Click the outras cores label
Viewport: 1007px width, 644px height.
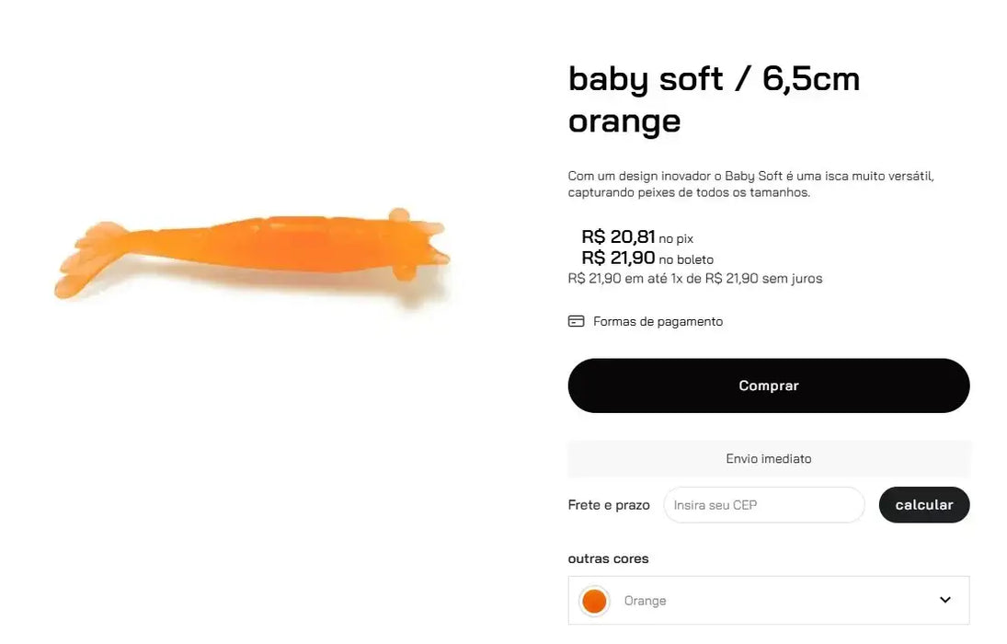[608, 558]
